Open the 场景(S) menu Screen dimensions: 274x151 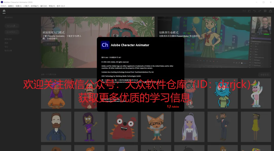(x=19, y=6)
